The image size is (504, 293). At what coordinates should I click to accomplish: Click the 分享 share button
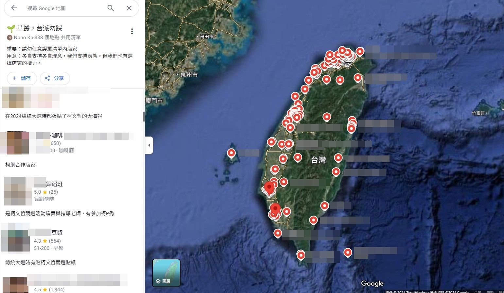[x=55, y=78]
